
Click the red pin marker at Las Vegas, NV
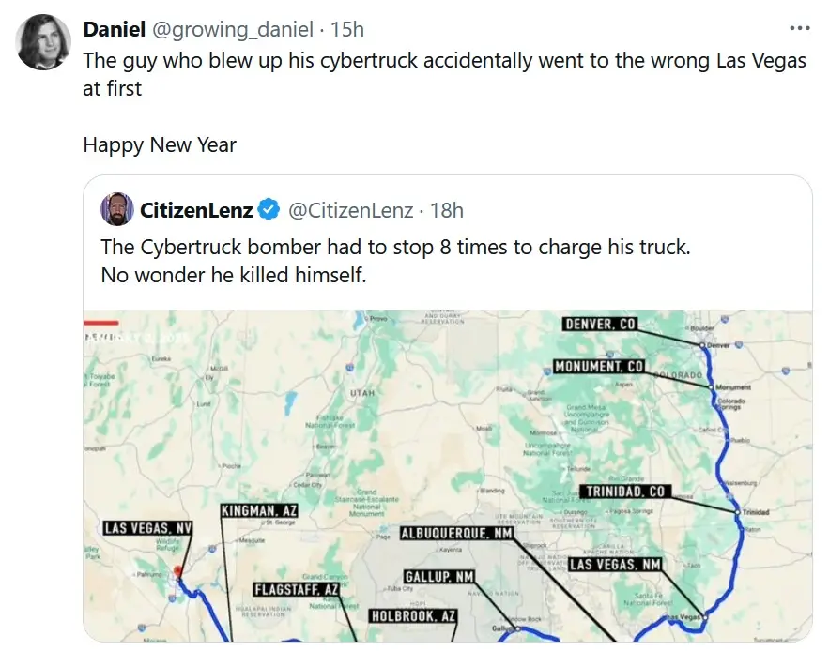coord(178,571)
